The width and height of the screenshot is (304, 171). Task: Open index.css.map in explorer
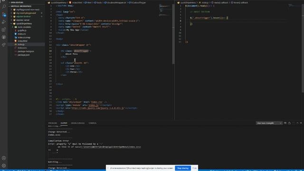click(24, 38)
